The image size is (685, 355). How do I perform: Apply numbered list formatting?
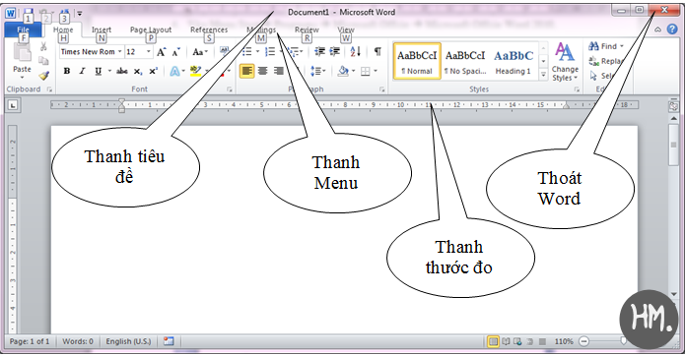click(x=270, y=52)
